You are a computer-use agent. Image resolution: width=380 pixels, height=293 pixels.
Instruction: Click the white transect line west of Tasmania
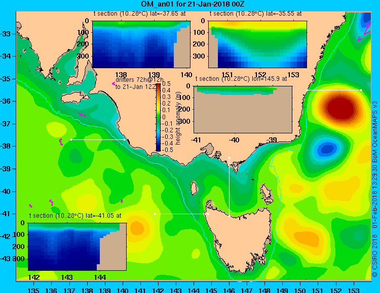181,214
